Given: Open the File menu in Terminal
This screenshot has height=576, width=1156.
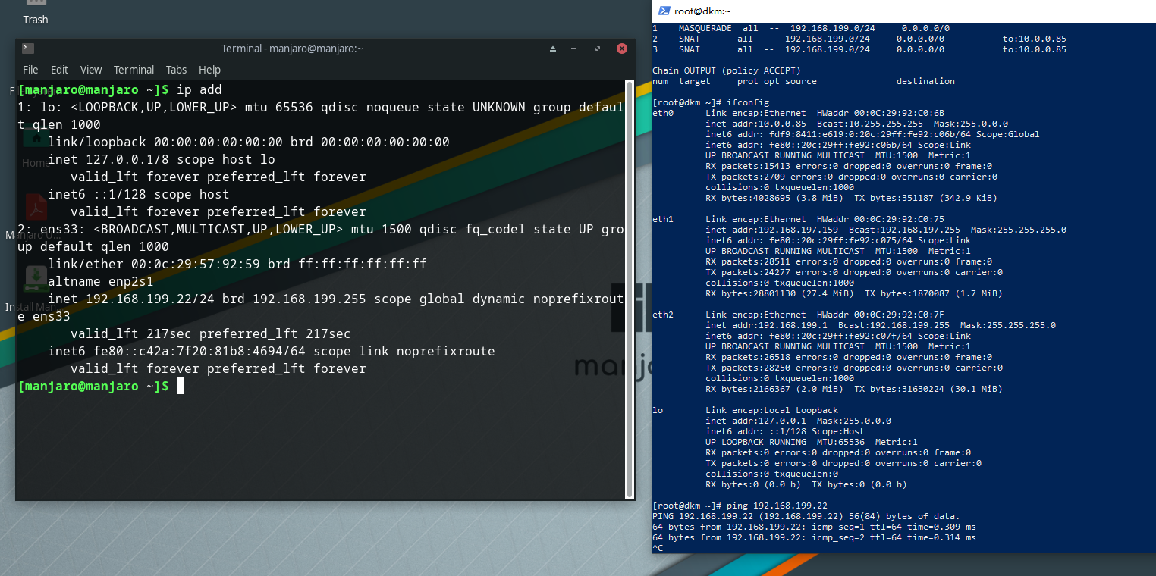Looking at the screenshot, I should pyautogui.click(x=30, y=70).
